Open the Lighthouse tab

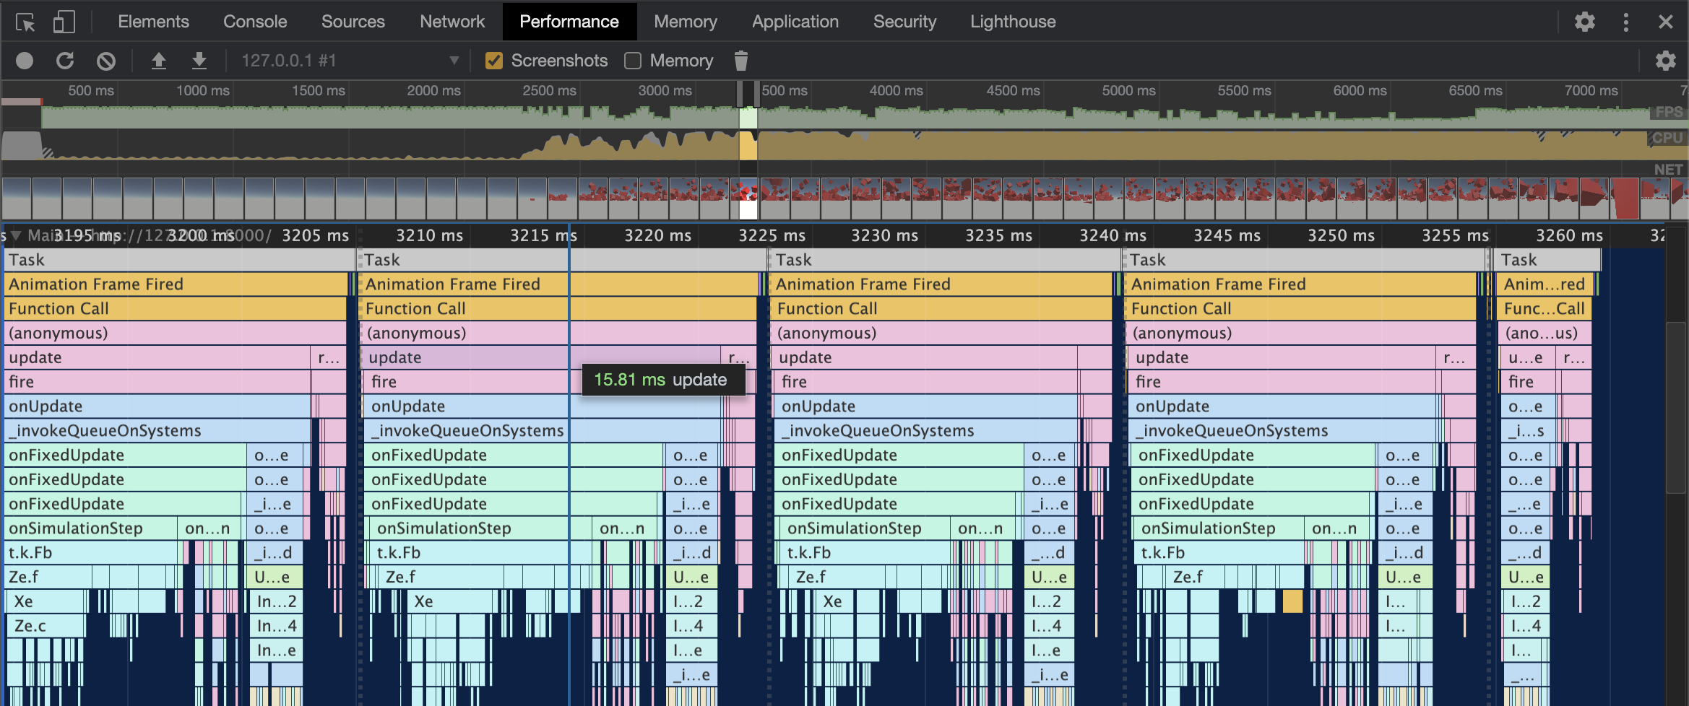1013,22
